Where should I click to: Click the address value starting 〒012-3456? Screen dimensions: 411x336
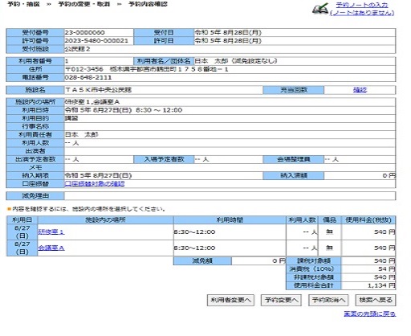coord(147,69)
